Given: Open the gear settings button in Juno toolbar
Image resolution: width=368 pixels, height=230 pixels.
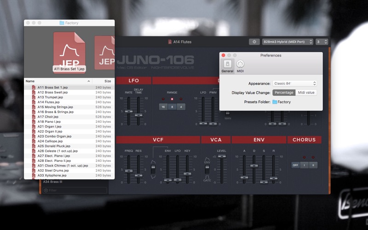Looking at the screenshot, I should click(x=254, y=42).
